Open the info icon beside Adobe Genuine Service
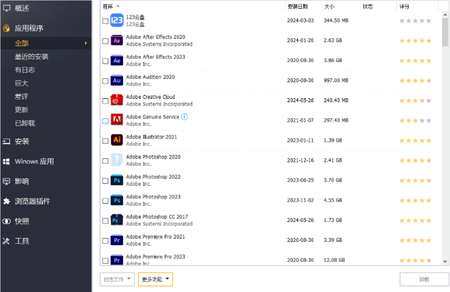 tap(184, 117)
